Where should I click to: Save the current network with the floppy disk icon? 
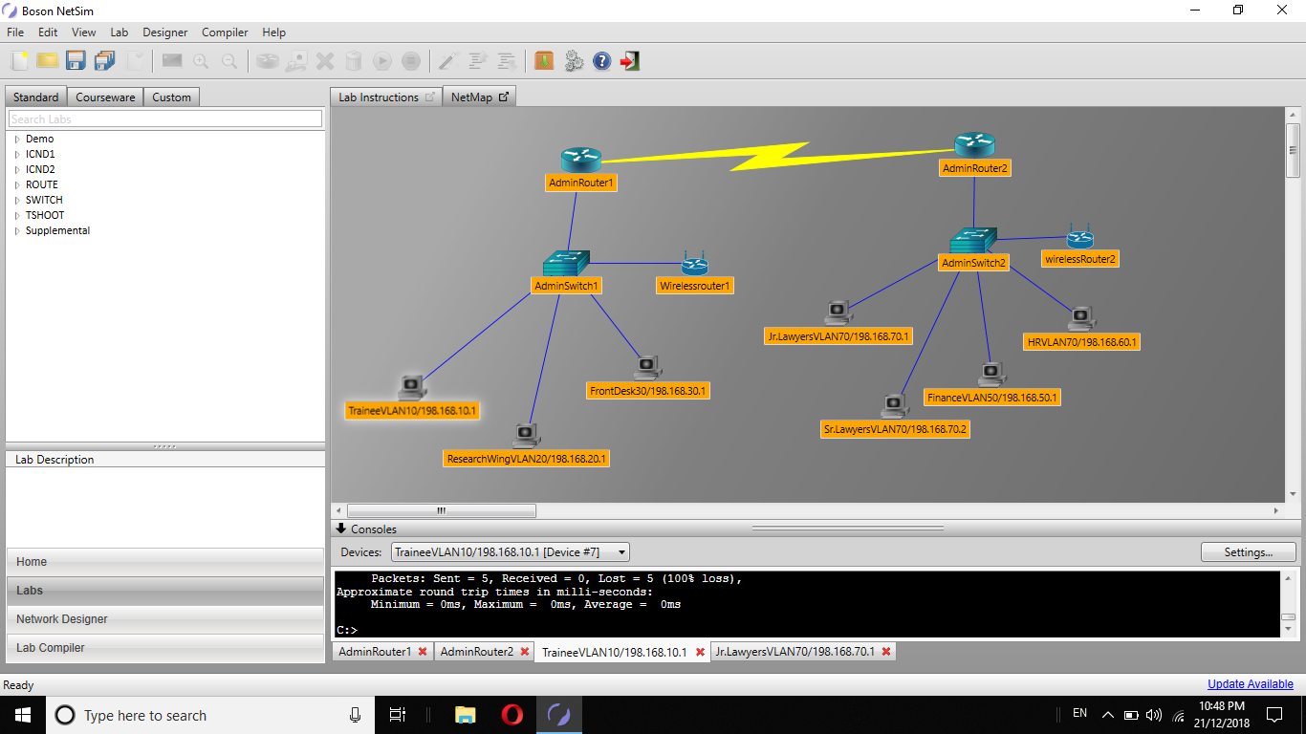(76, 60)
